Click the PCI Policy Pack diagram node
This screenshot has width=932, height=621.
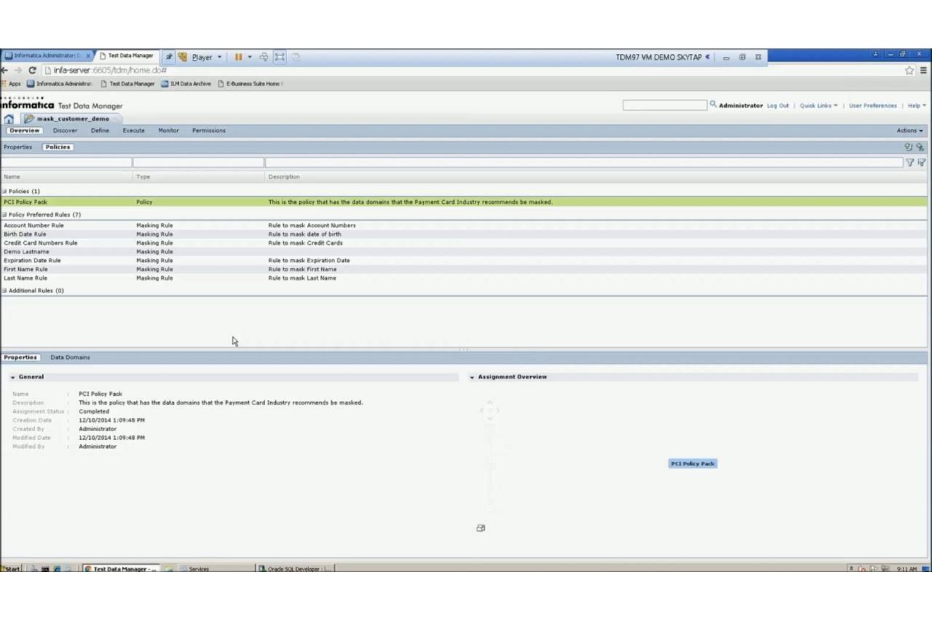[x=693, y=464]
